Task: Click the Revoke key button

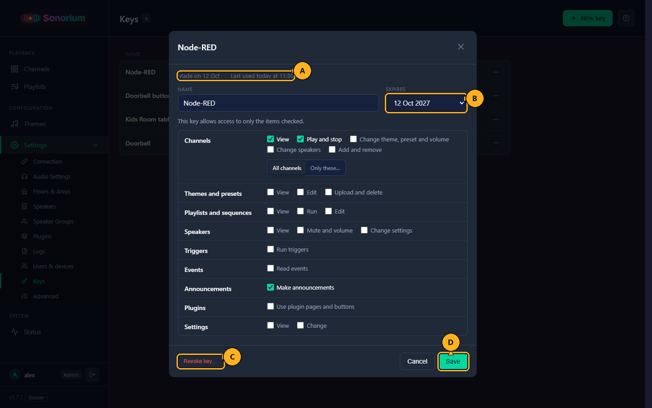Action: (x=200, y=361)
